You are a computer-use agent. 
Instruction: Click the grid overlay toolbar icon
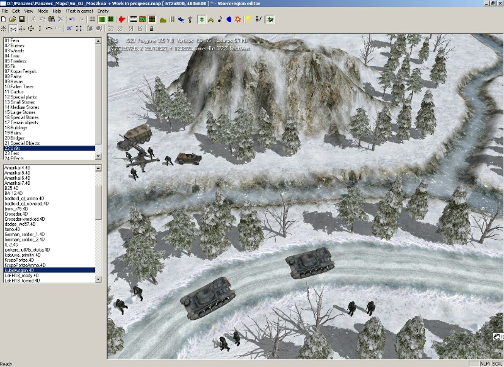[x=93, y=20]
